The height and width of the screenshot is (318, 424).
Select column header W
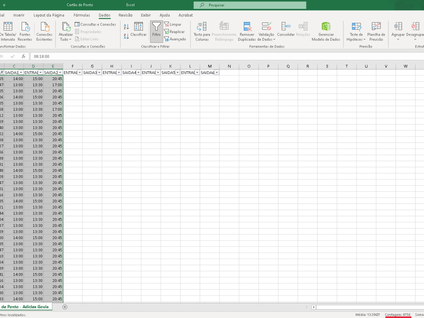pyautogui.click(x=405, y=66)
